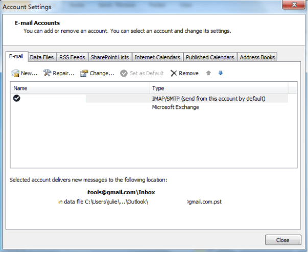Viewport: 308px width, 253px height.
Task: Open the Internet Calendars tab
Action: coord(157,57)
